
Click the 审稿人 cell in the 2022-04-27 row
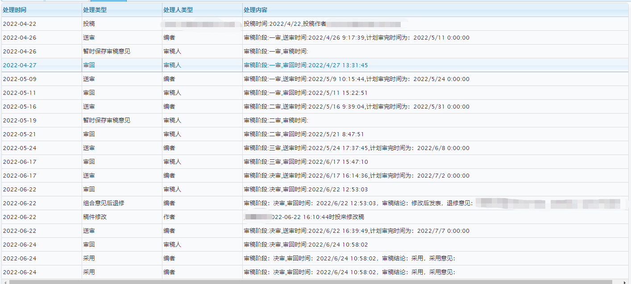coord(172,65)
